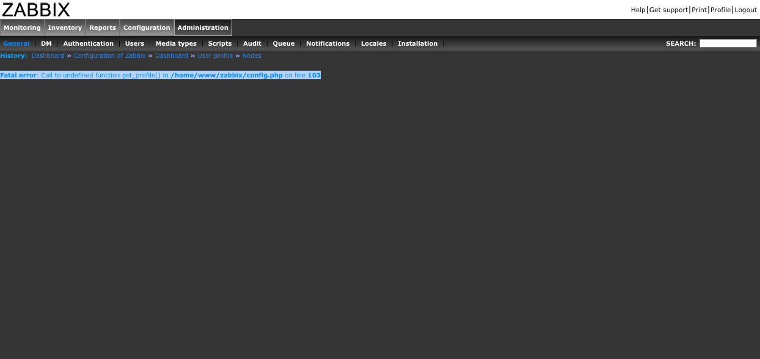Click the search input field
Screen dimensions: 760x359
pos(728,43)
